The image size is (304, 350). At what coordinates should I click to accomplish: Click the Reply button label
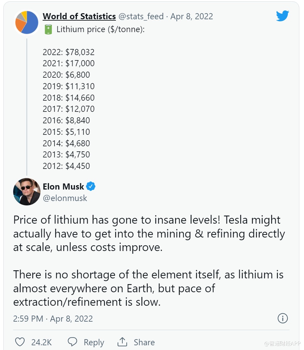click(94, 342)
